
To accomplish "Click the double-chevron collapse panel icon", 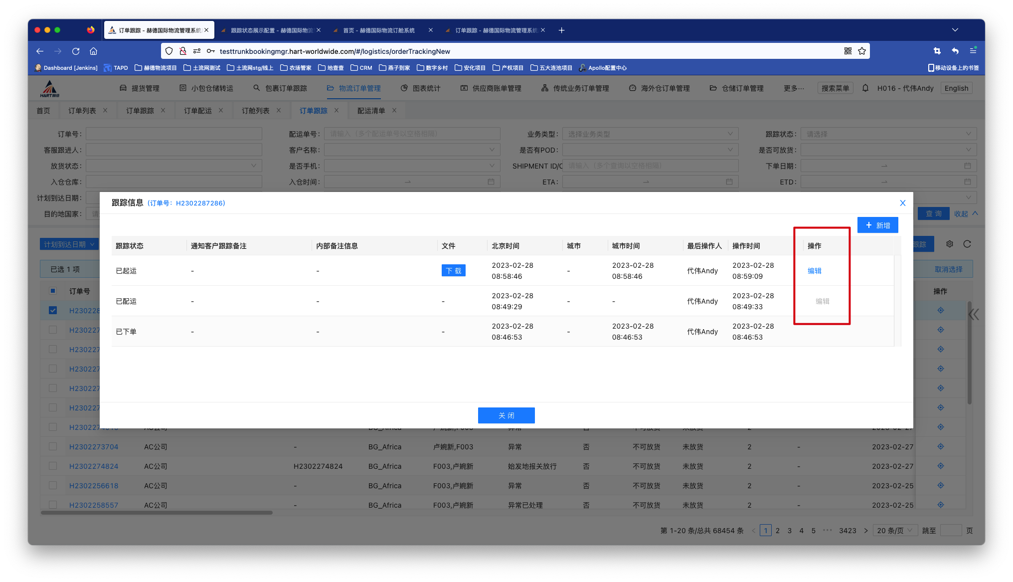I will 974,314.
